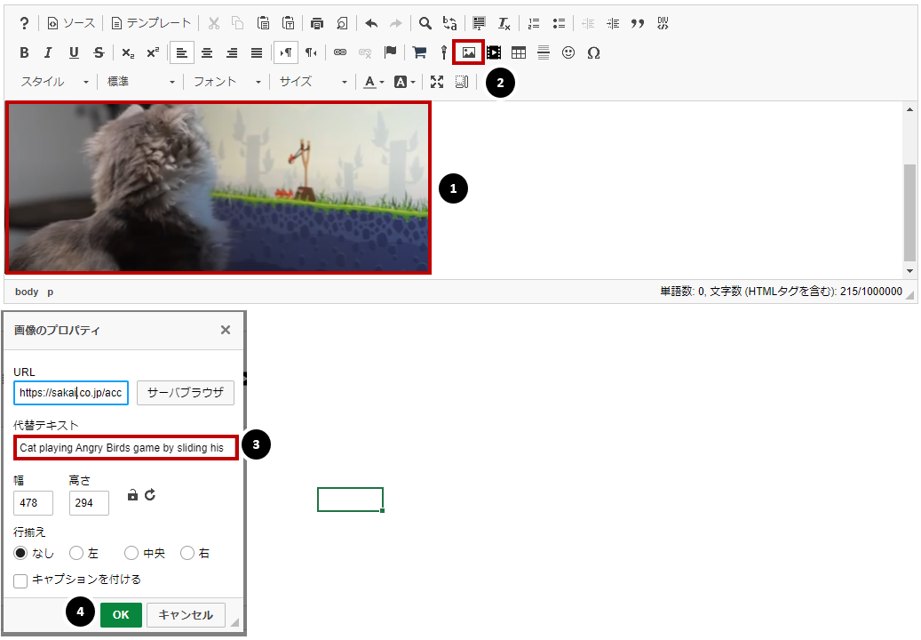Close the 画像のプロパティ dialog
The width and height of the screenshot is (921, 640).
click(x=225, y=330)
